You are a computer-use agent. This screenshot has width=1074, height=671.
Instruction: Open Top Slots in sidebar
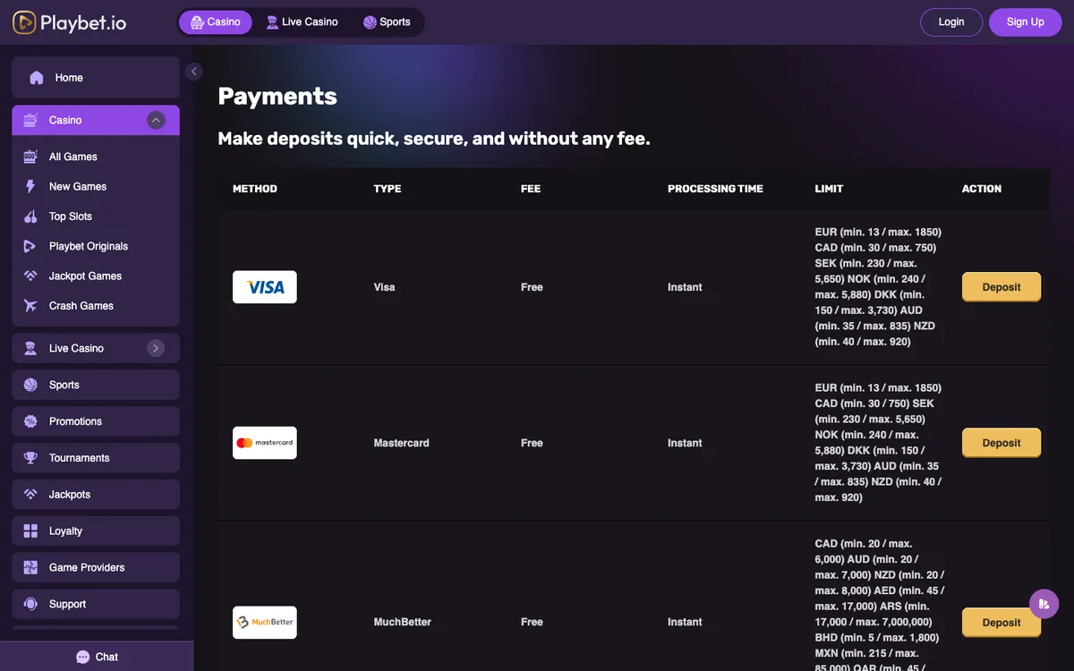[x=96, y=217]
